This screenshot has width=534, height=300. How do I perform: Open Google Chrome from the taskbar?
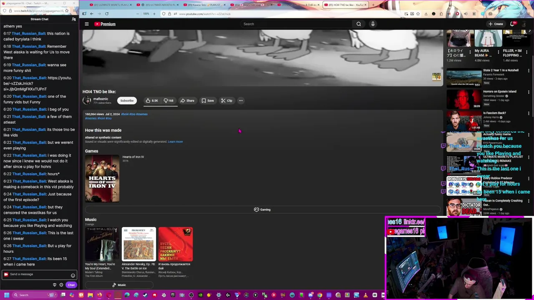point(320,295)
